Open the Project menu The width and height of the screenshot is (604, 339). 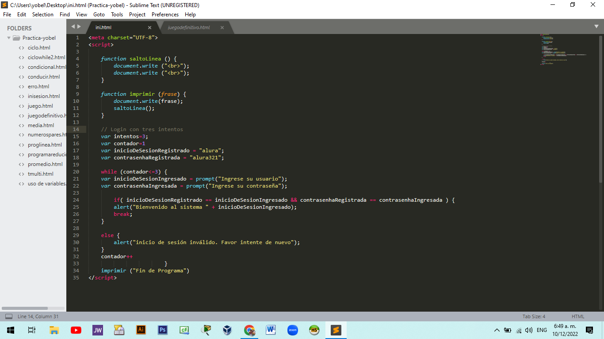point(138,15)
